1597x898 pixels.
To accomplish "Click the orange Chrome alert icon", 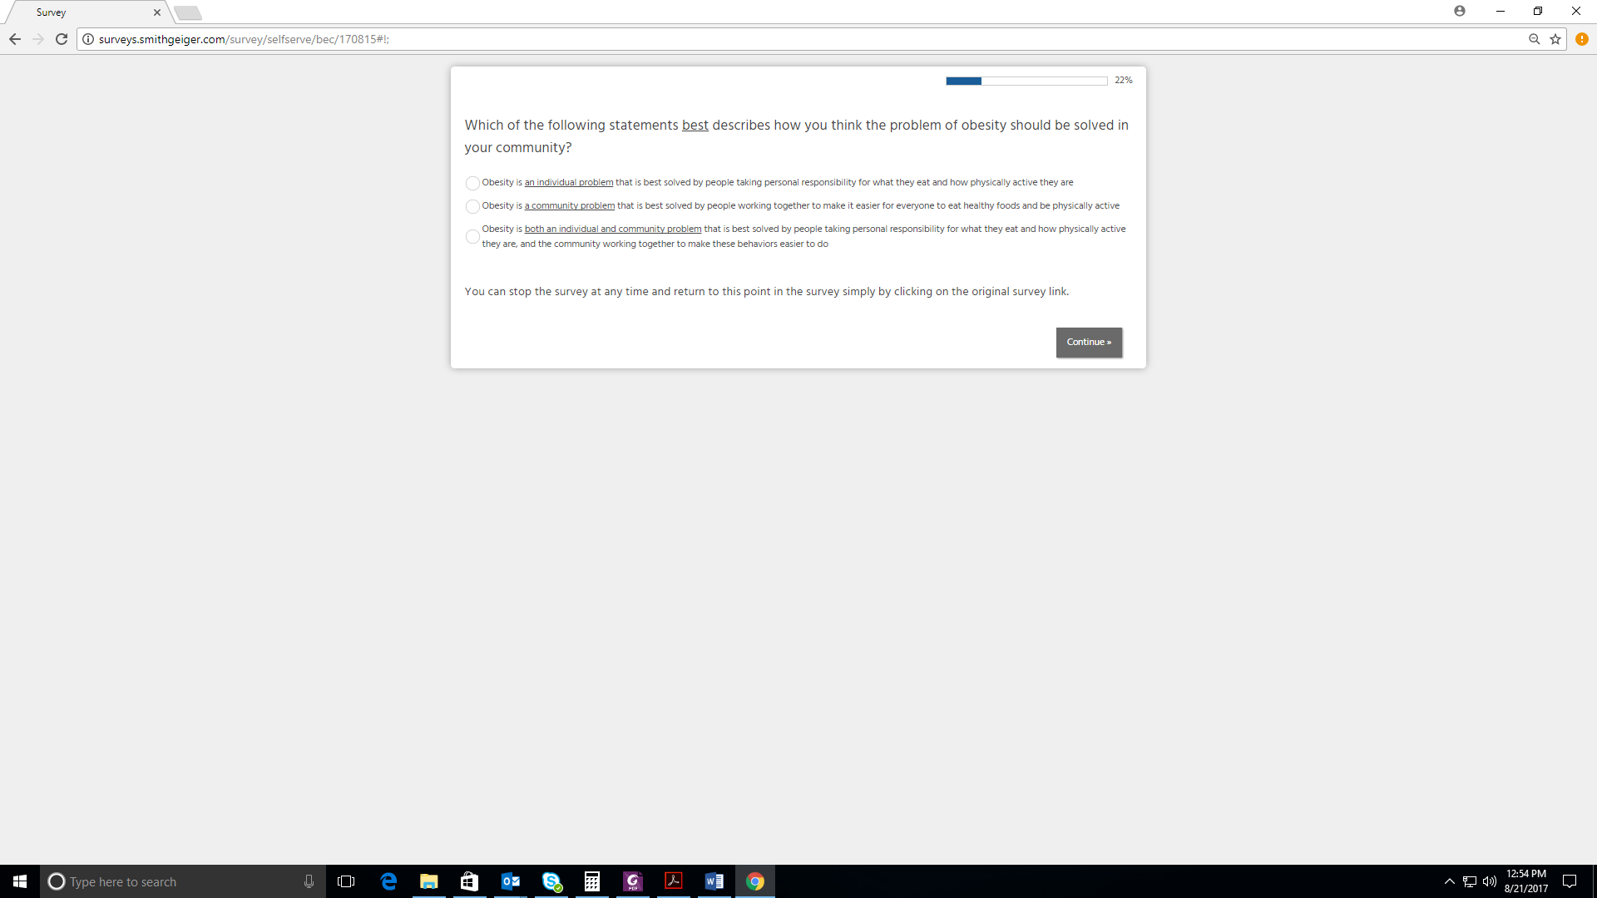I will point(1581,39).
